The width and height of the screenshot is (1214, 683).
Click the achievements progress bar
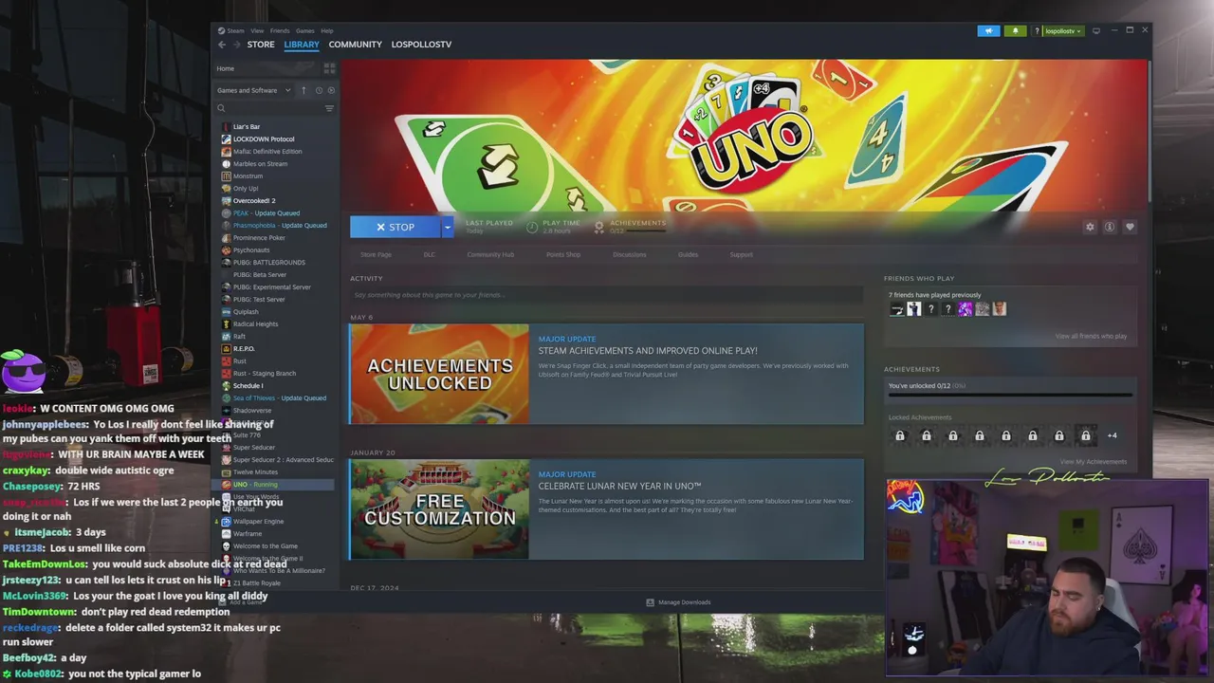coord(1010,395)
